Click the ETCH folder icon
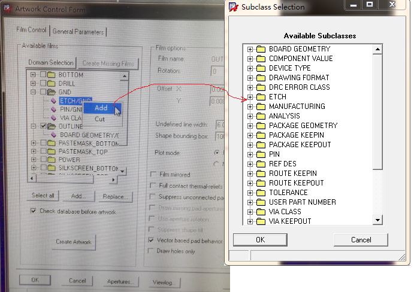The height and width of the screenshot is (292, 414). (261, 97)
